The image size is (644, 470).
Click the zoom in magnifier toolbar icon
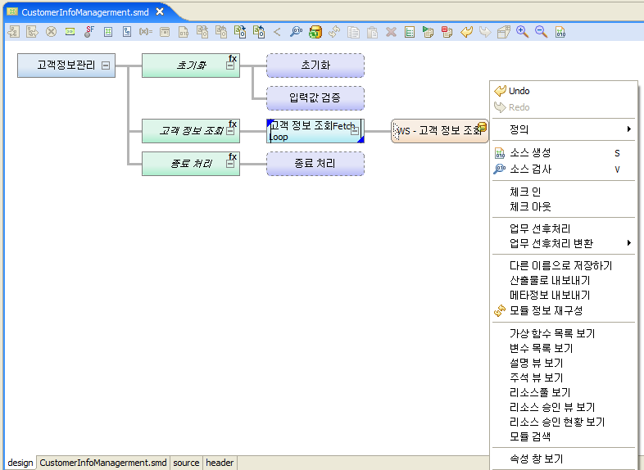522,32
